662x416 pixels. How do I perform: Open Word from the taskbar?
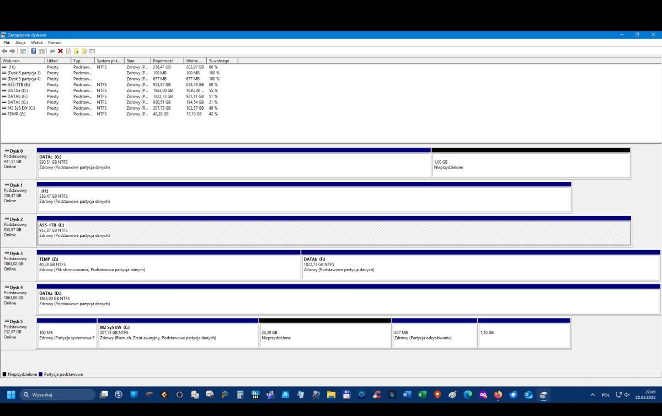pos(407,395)
